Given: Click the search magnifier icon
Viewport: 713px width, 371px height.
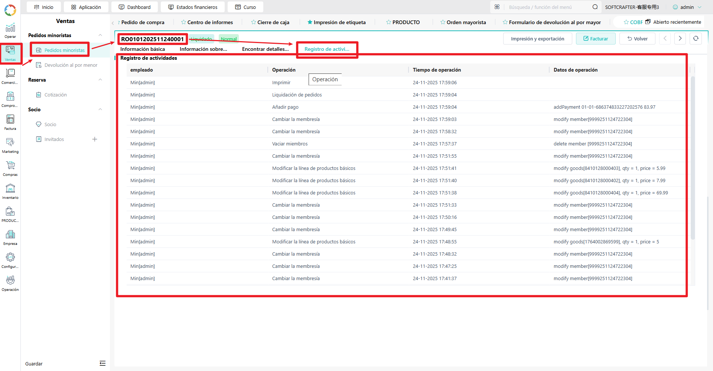Looking at the screenshot, I should 595,7.
